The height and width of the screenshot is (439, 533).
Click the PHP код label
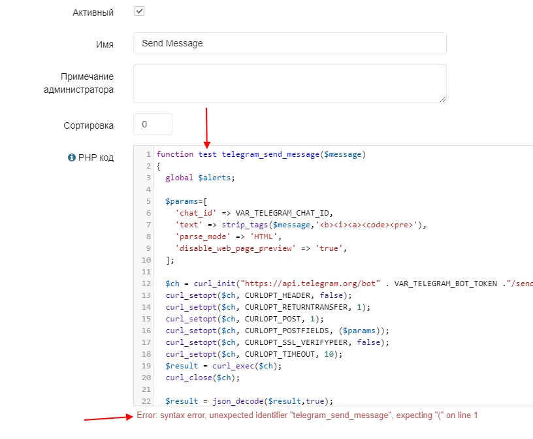96,158
